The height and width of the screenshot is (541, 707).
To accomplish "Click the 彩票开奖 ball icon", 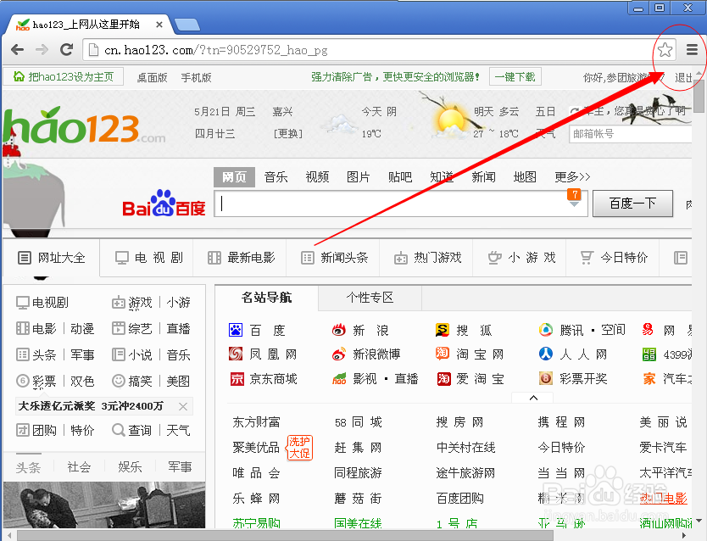I will click(546, 379).
